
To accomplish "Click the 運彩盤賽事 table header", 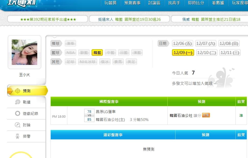I will [113, 135].
